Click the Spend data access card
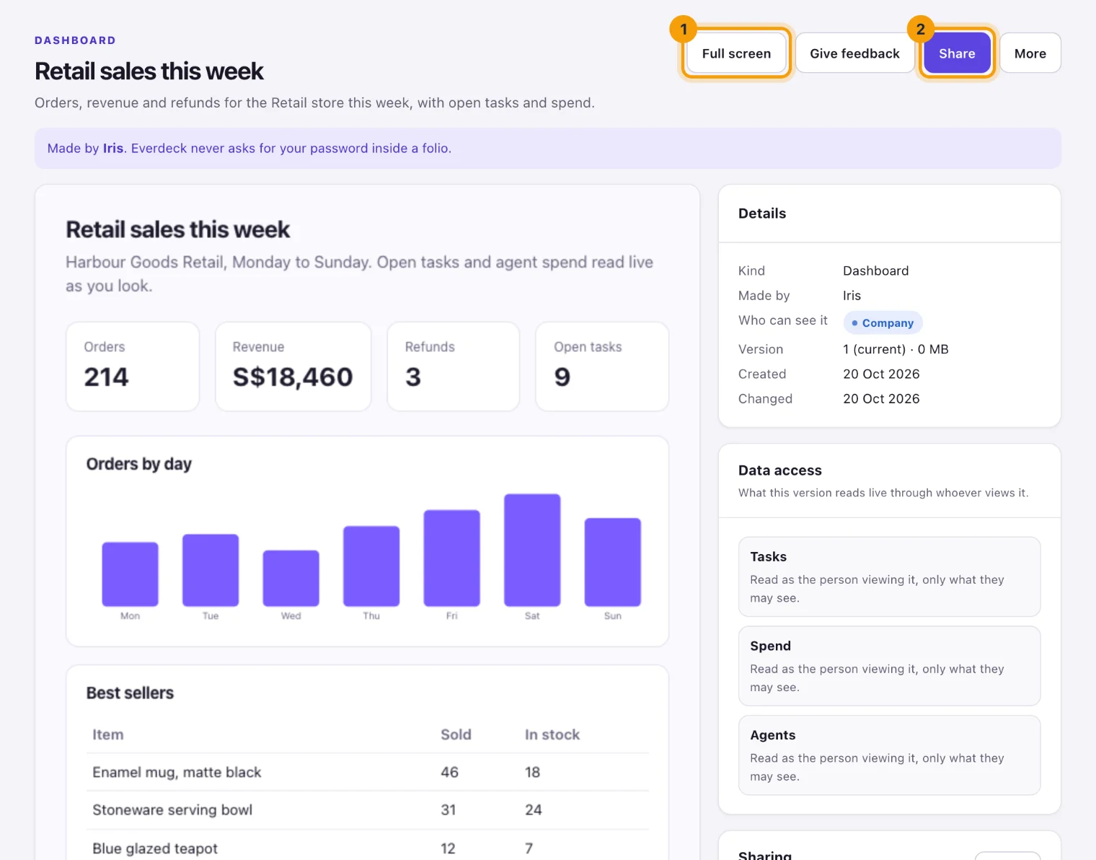This screenshot has height=860, width=1096. tap(889, 666)
